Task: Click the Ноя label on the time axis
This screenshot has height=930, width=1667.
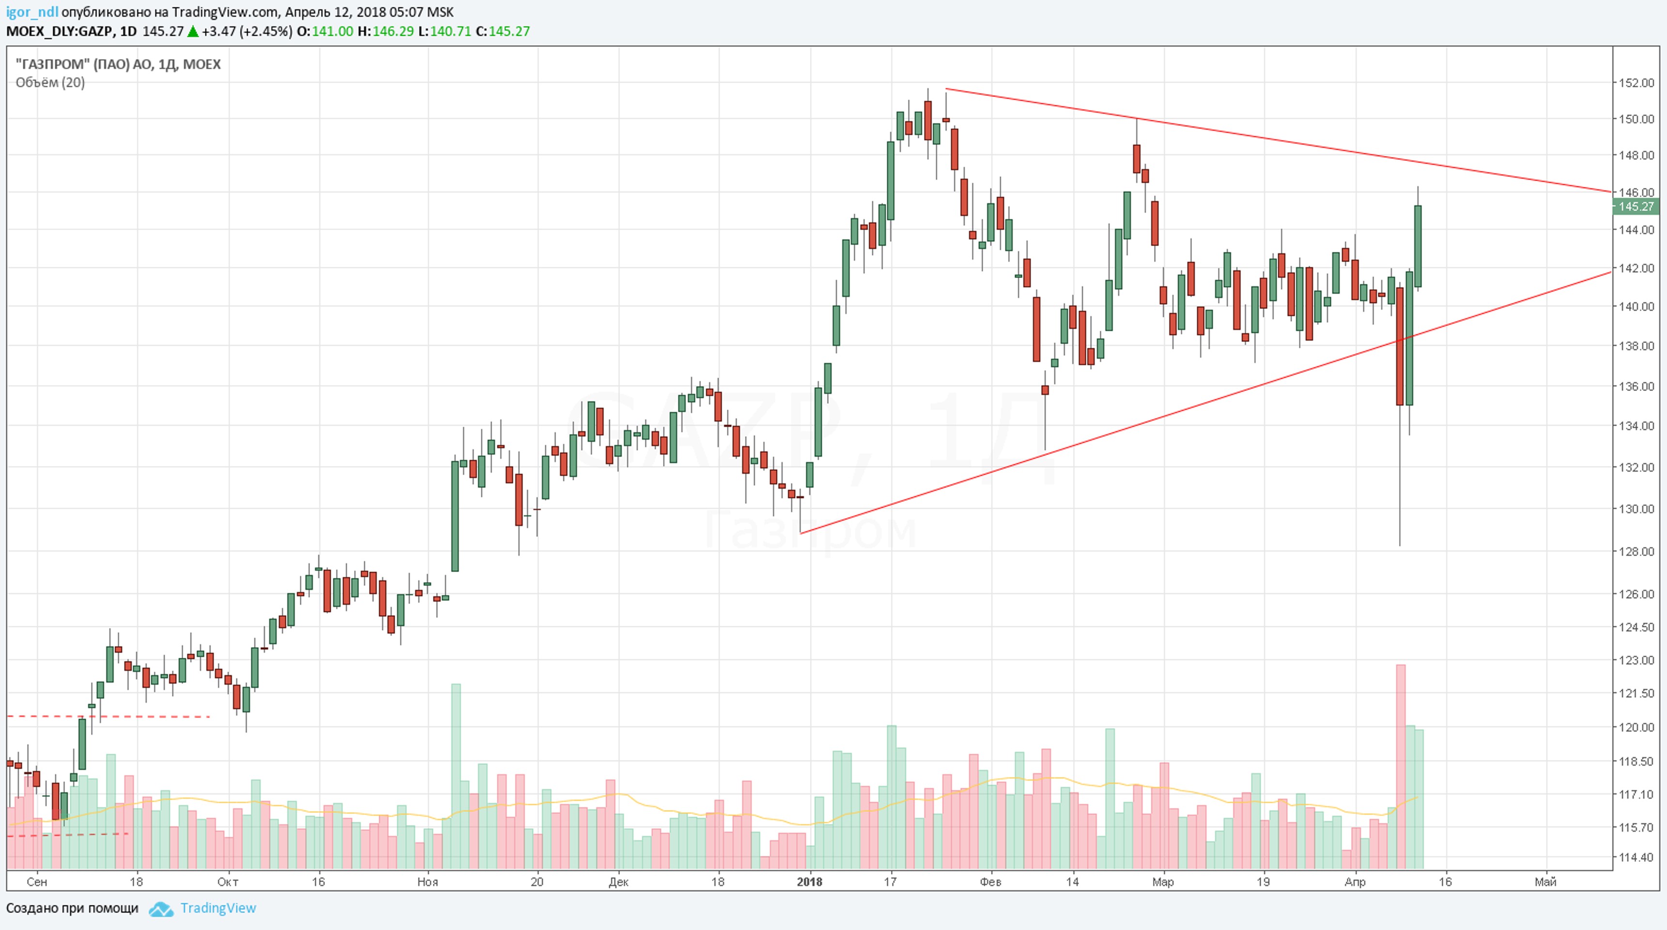Action: [x=427, y=882]
